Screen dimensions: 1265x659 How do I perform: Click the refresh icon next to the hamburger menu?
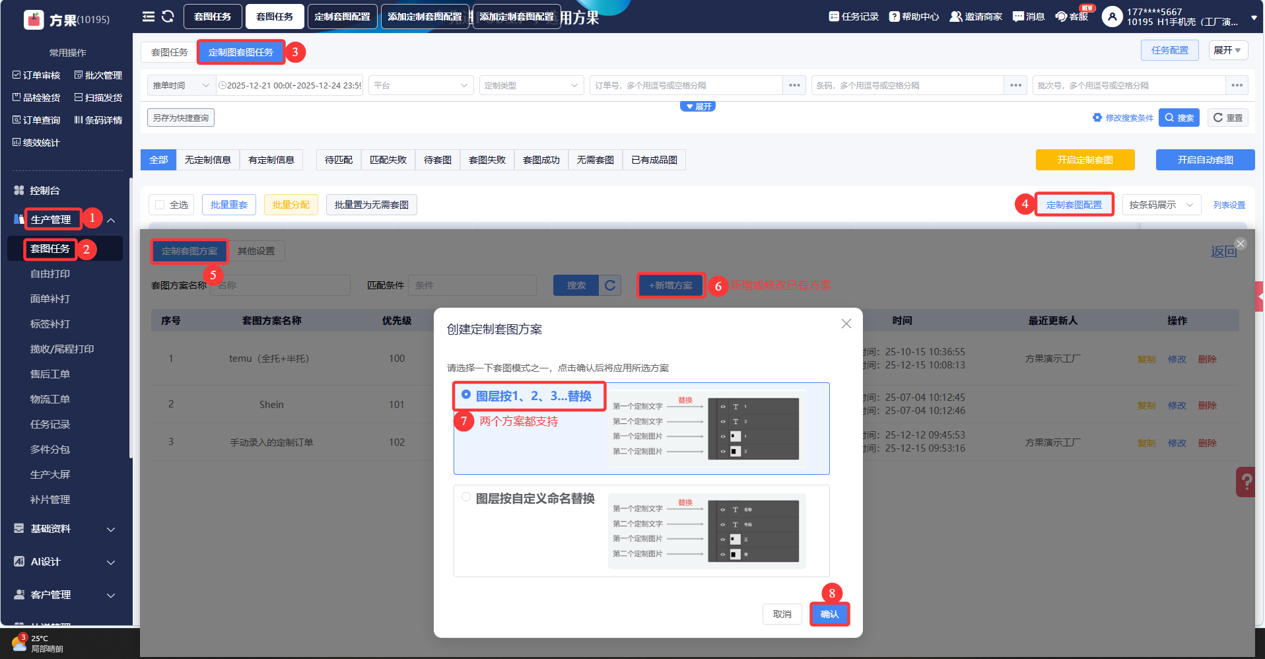tap(168, 17)
